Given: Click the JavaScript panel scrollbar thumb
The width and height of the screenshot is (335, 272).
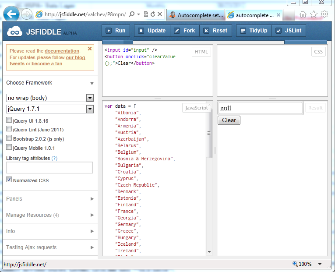Looking at the screenshot, I should (209, 133).
